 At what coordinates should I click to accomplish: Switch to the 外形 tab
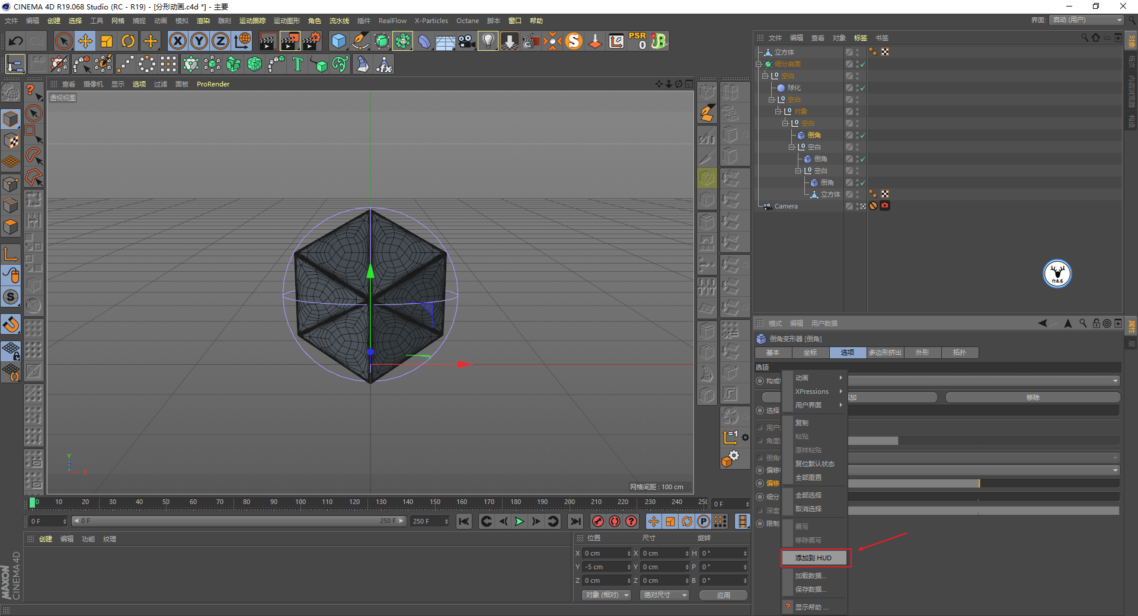[x=922, y=352]
